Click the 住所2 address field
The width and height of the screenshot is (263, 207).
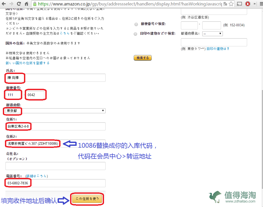(56, 143)
